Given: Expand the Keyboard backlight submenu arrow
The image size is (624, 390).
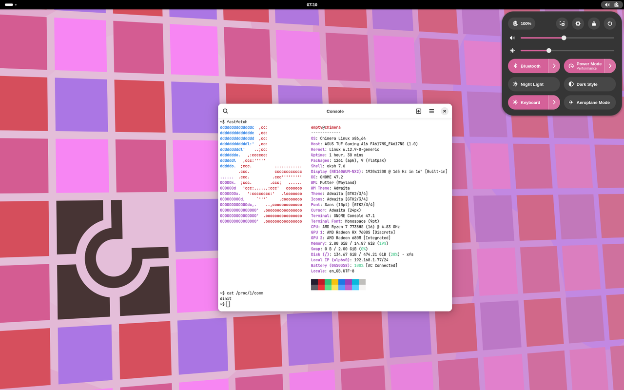Looking at the screenshot, I should coord(554,102).
